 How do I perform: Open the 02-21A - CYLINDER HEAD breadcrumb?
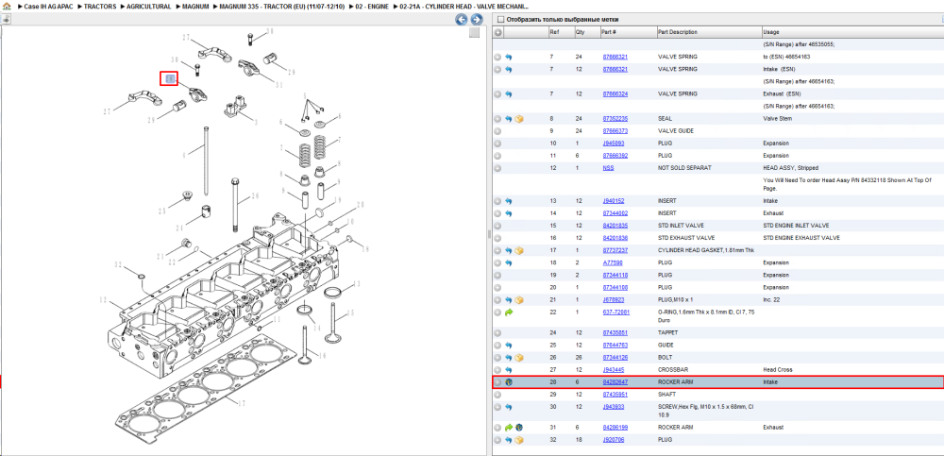pos(464,6)
